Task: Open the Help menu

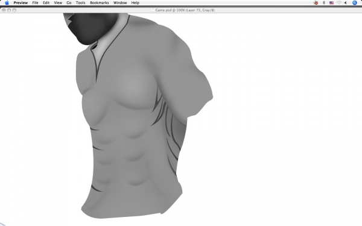Action: click(135, 3)
